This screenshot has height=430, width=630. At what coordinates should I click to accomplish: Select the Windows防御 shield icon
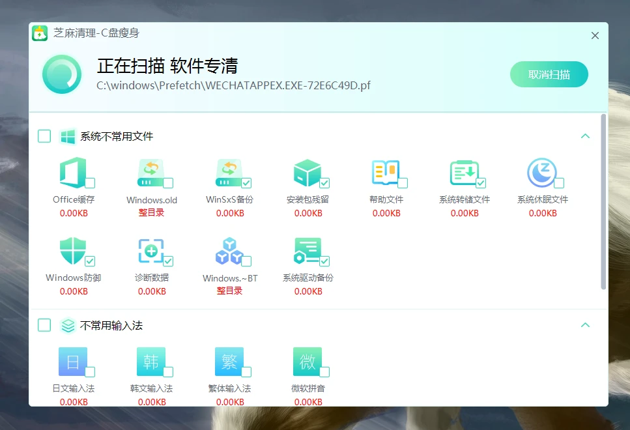point(72,251)
